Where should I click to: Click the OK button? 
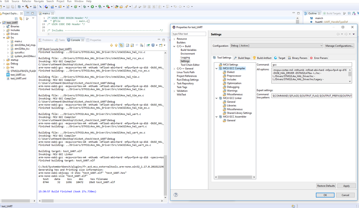click(325, 195)
